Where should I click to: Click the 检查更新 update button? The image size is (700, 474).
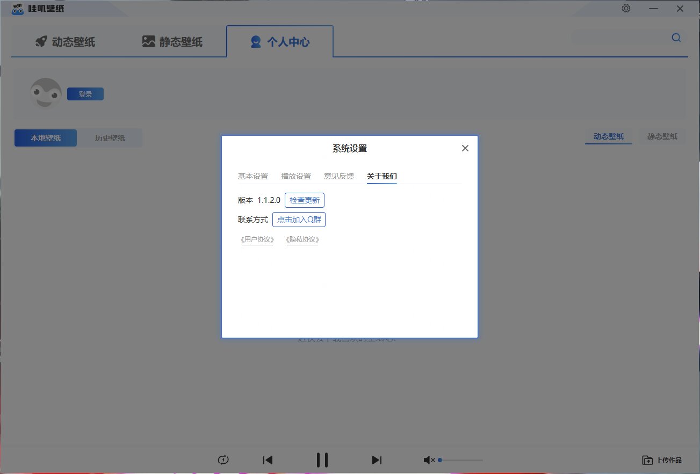[x=305, y=200]
